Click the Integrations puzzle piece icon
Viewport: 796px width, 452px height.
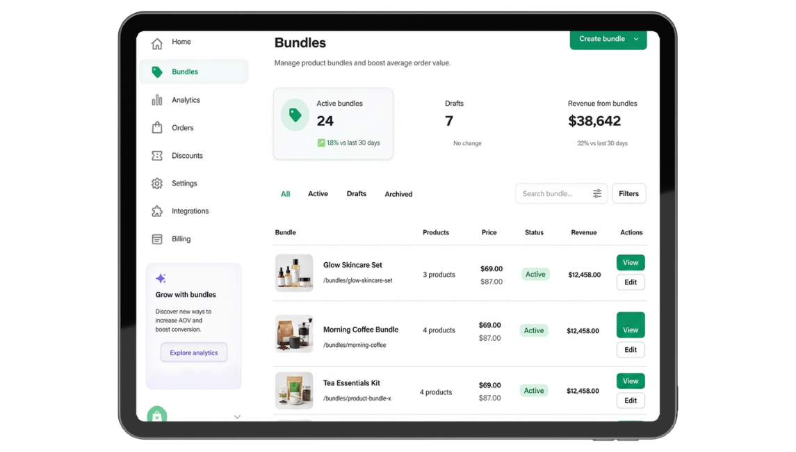point(157,211)
